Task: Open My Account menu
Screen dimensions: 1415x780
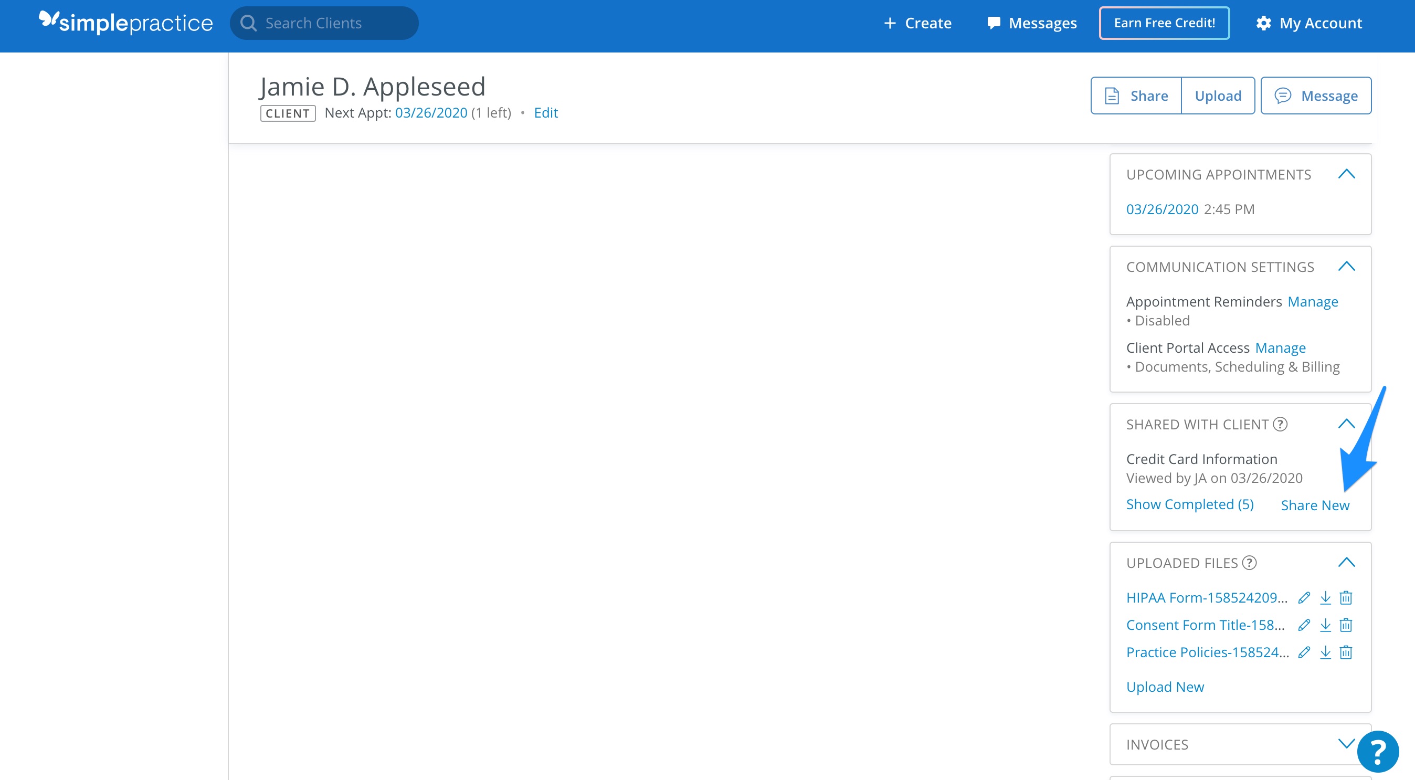Action: click(x=1309, y=23)
